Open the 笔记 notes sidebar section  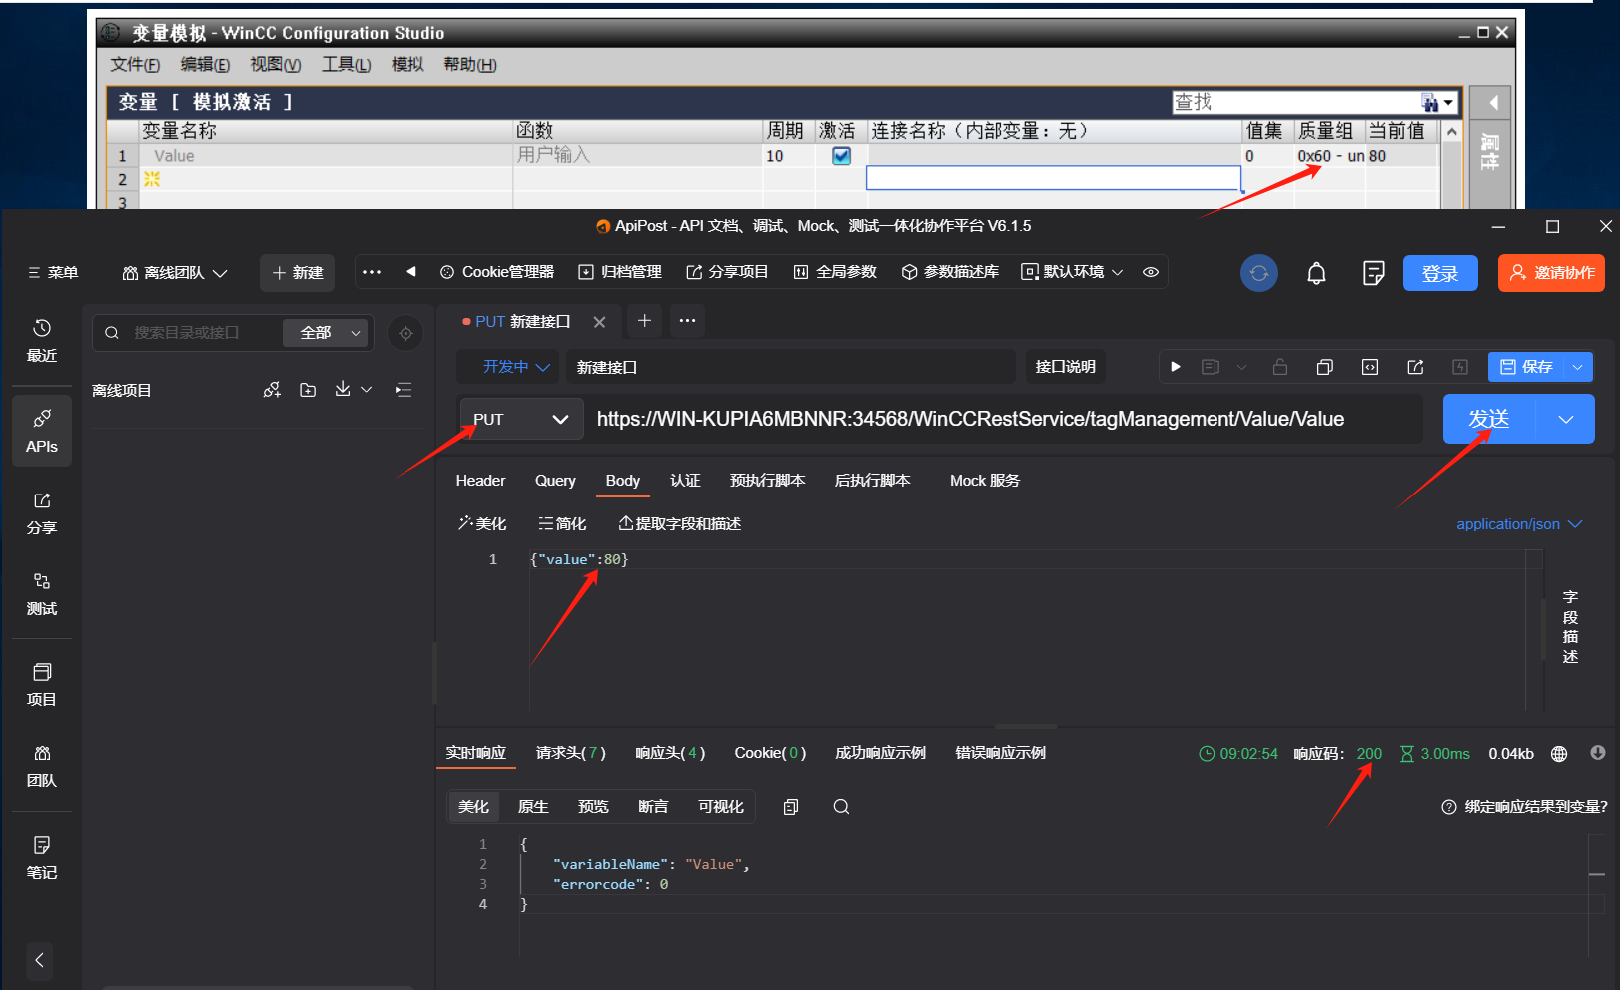[x=41, y=858]
